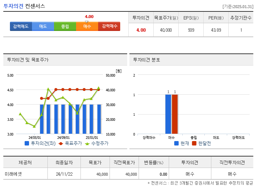Click the '추정기관수' column header
Viewport: 254px width, 186px height.
pyautogui.click(x=241, y=18)
